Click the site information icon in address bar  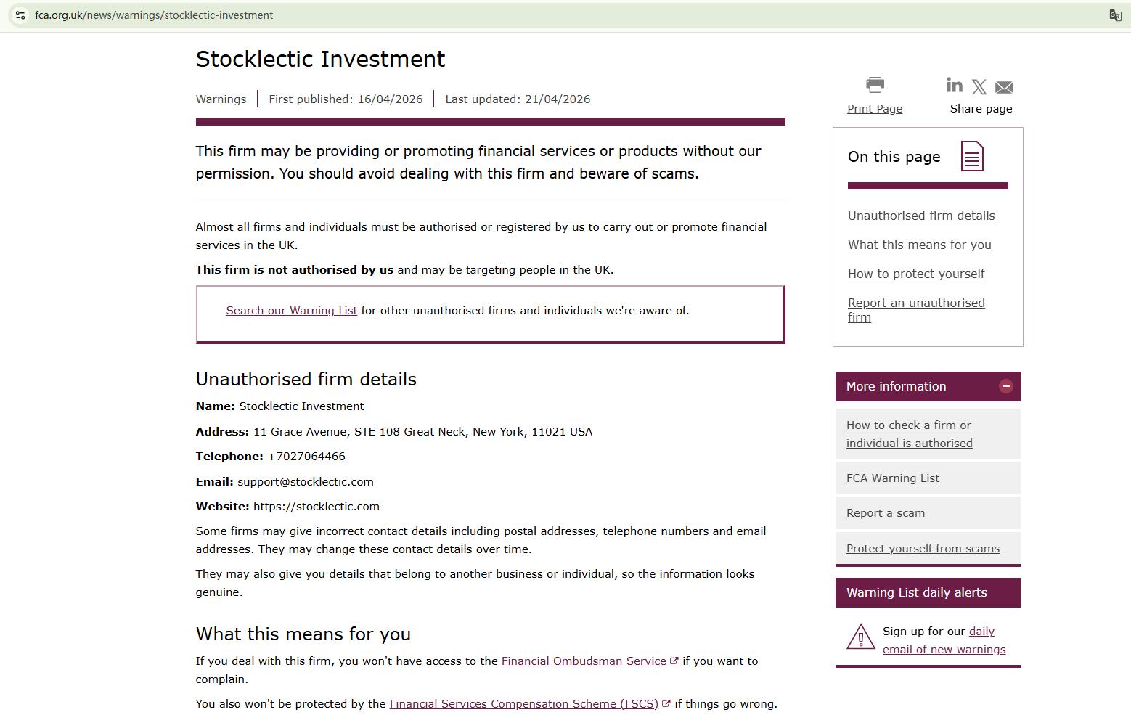(x=20, y=15)
